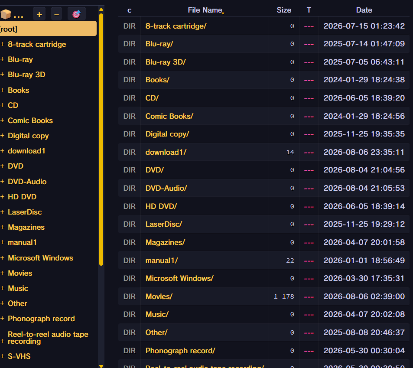Open Reel-to-reel audio tape recording in tree
The width and height of the screenshot is (413, 368).
48,338
